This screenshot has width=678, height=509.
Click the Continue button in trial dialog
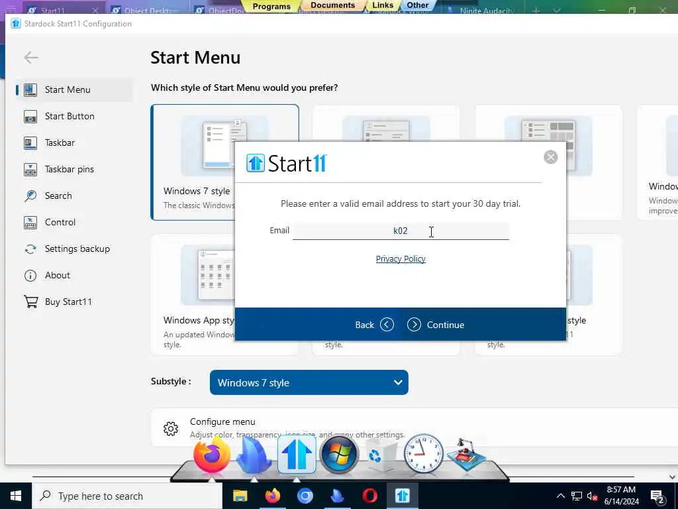[436, 325]
